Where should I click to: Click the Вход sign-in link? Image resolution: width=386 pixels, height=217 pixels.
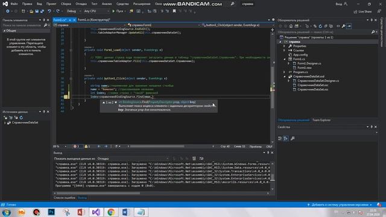pos(341,4)
